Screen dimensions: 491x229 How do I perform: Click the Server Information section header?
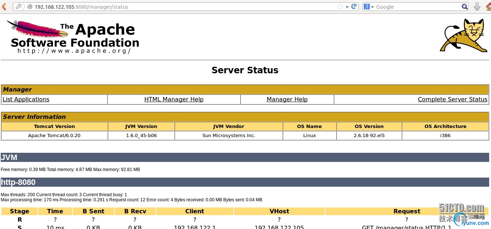245,117
